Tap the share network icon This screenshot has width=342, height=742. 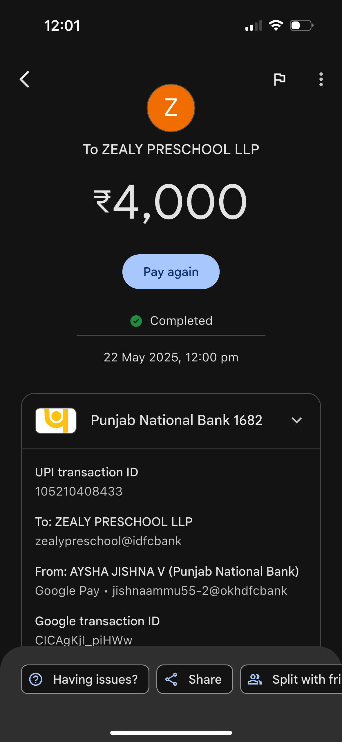coord(171,679)
